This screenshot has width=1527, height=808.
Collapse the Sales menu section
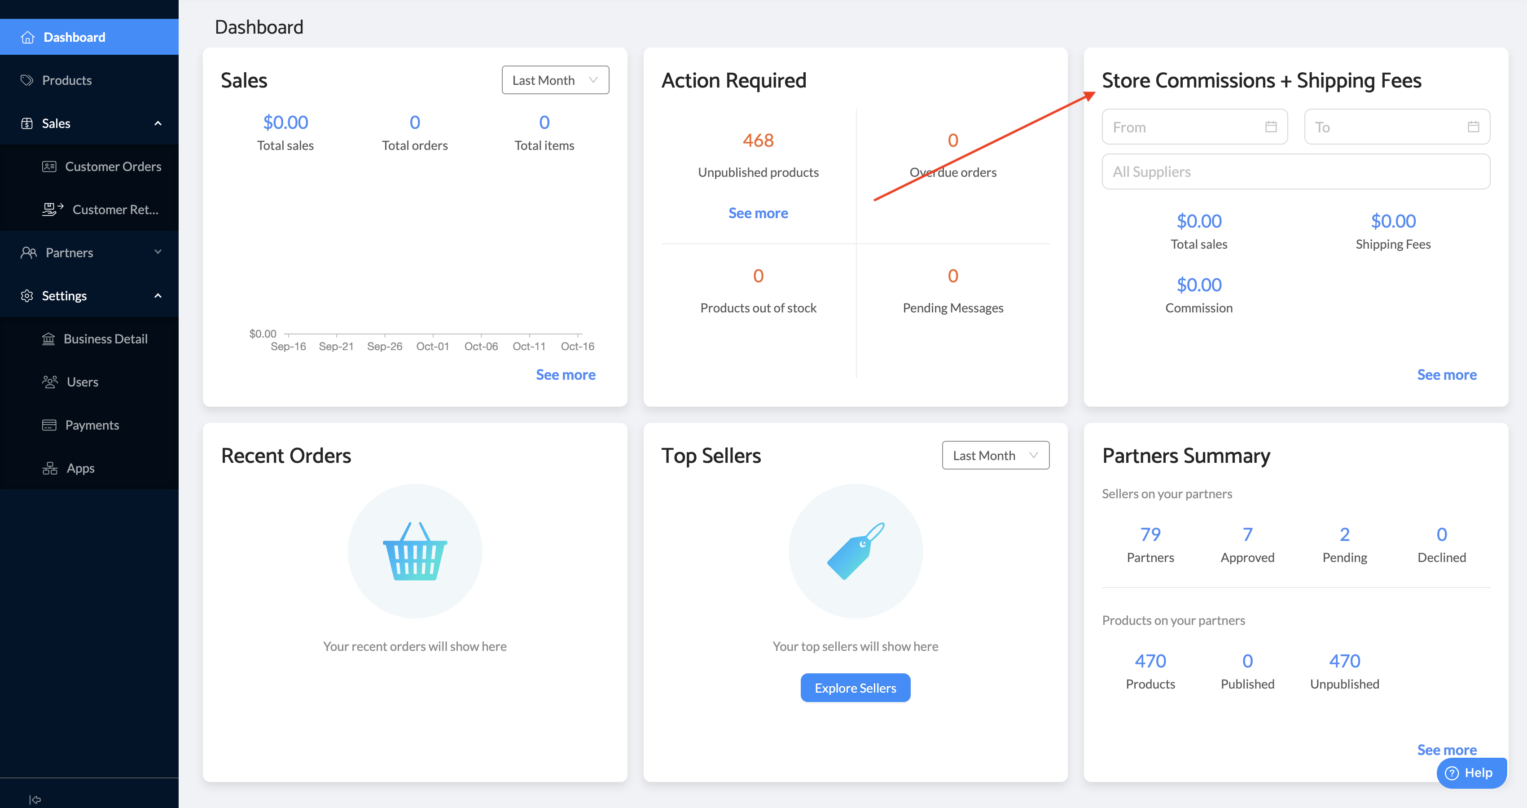pos(158,123)
